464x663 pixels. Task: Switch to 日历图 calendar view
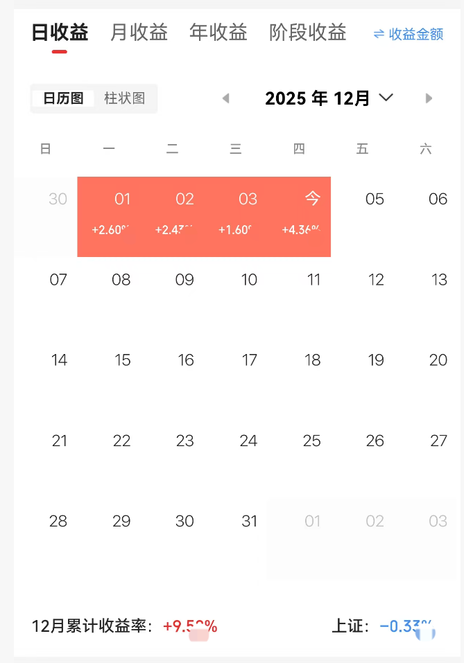(x=63, y=98)
